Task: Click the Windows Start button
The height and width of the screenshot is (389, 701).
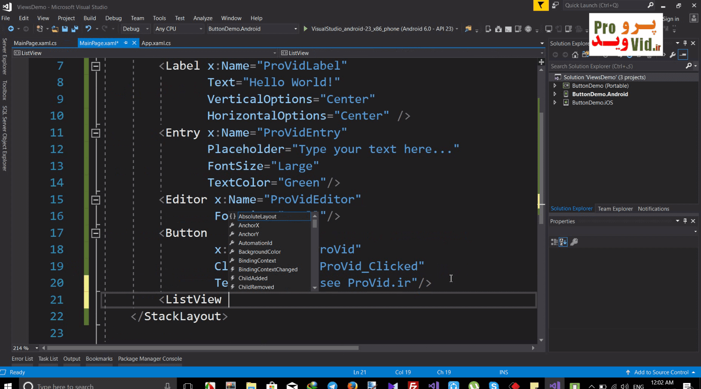Action: point(8,386)
